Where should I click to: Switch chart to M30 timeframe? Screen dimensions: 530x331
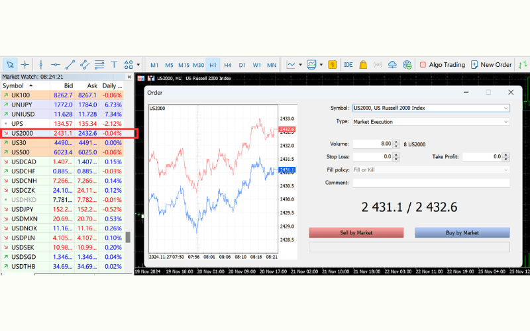(198, 65)
